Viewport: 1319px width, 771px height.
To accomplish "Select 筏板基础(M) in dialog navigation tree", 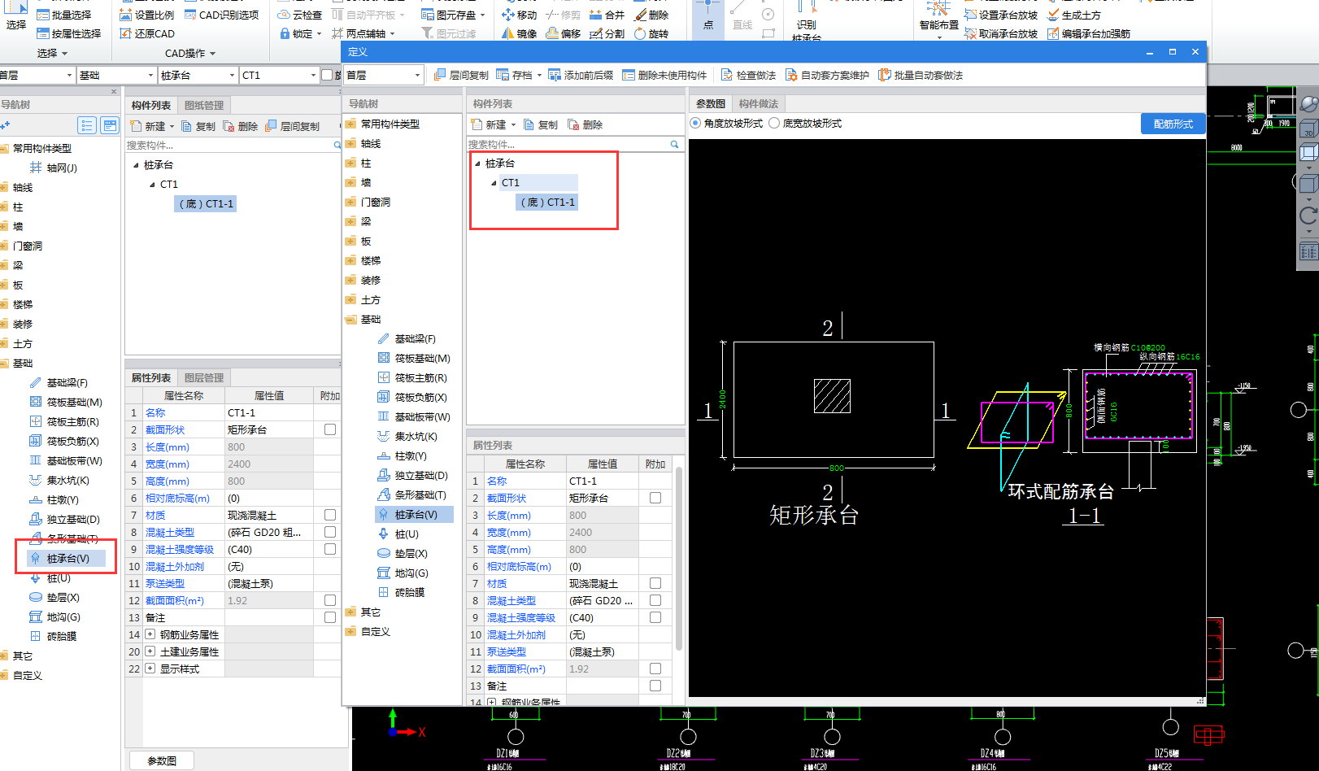I will coord(422,359).
